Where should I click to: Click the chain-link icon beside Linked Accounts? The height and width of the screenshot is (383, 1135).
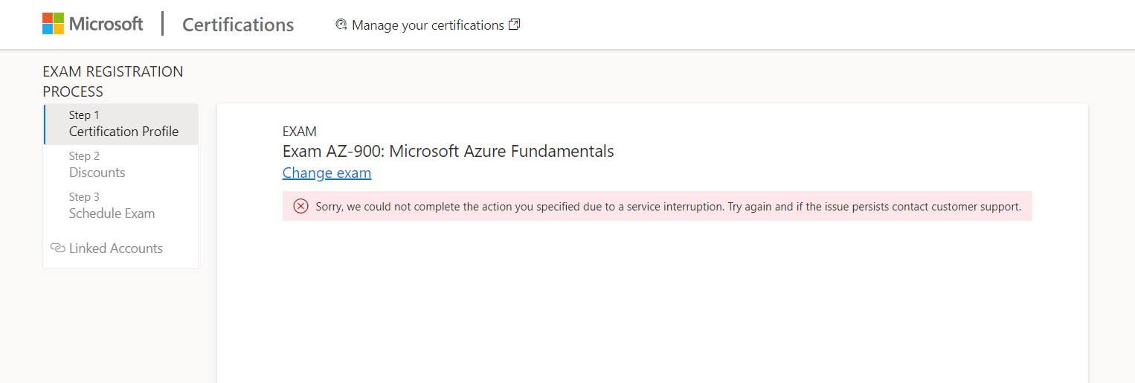point(57,248)
